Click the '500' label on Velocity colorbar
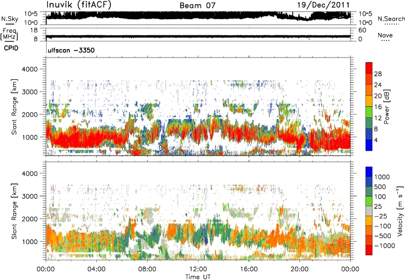This screenshot has height=280, width=405. click(380, 186)
